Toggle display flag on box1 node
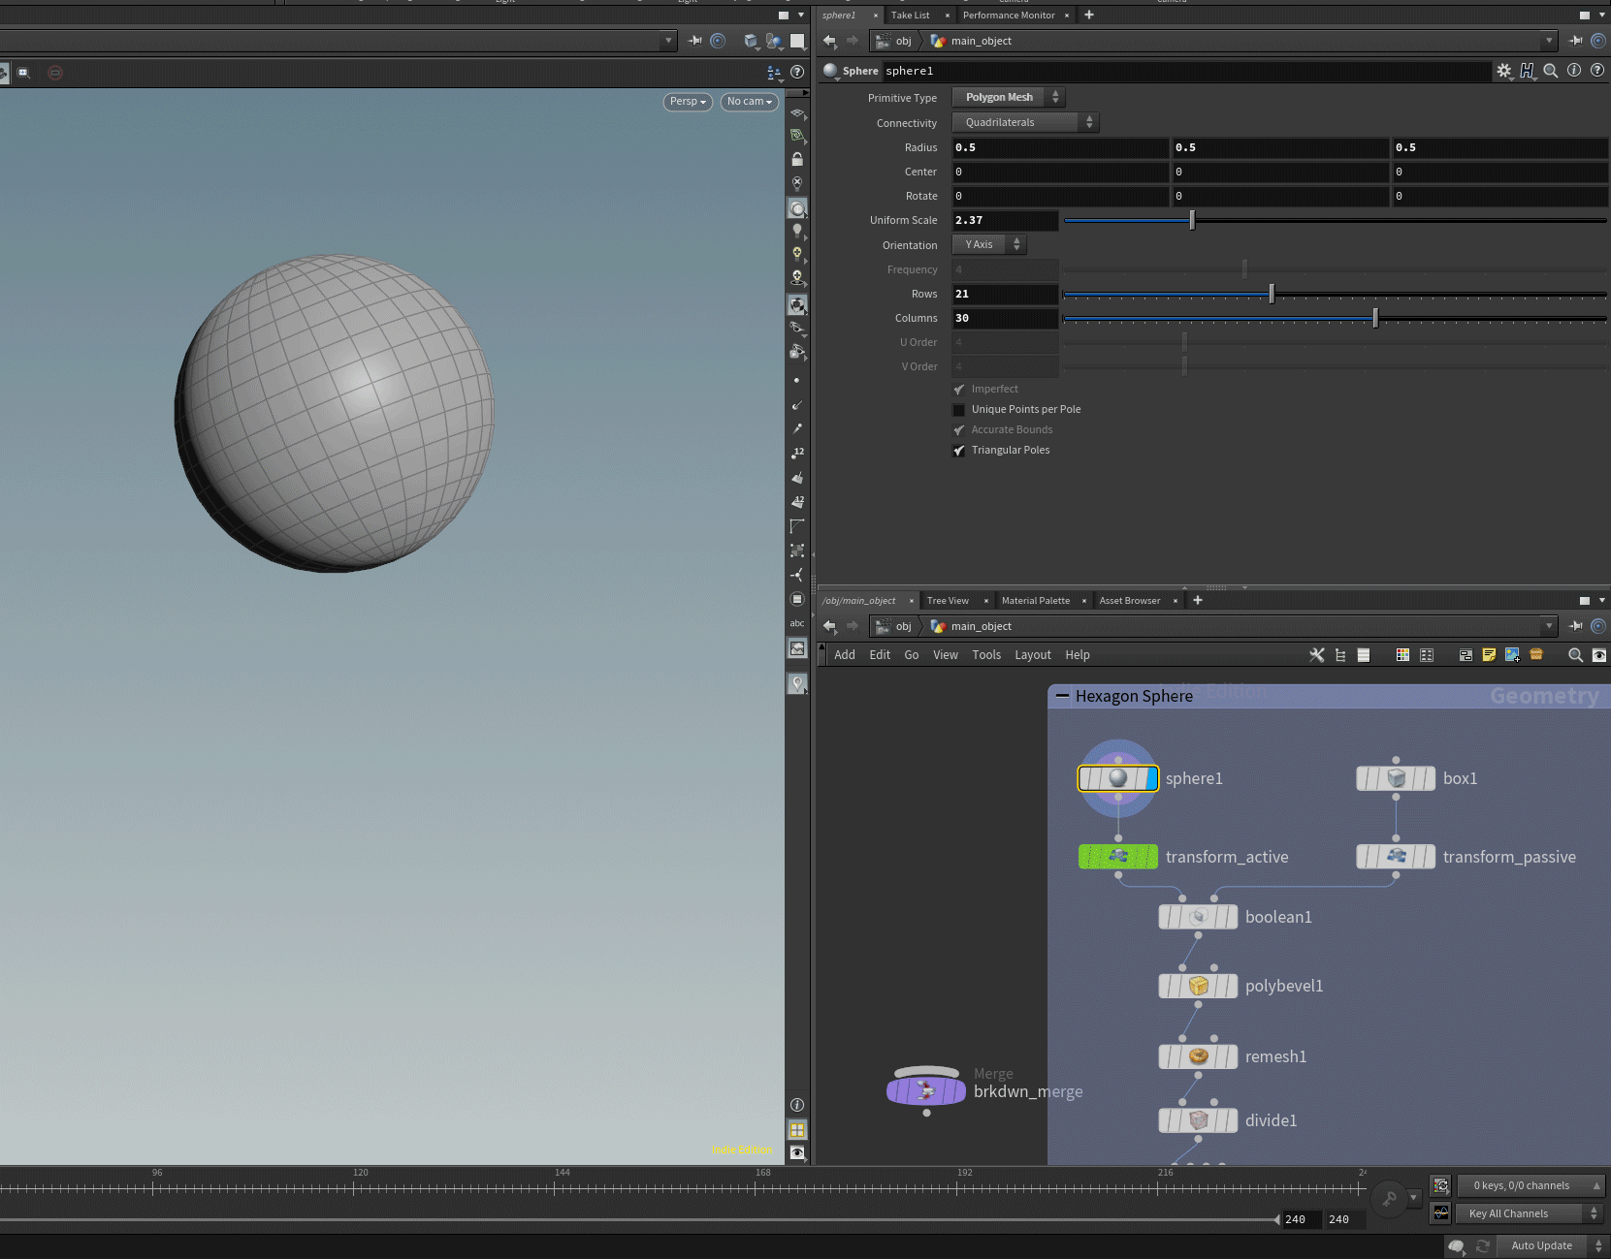This screenshot has width=1611, height=1259. click(1429, 778)
